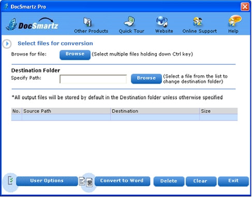Focus the Specify Path input field

click(93, 79)
